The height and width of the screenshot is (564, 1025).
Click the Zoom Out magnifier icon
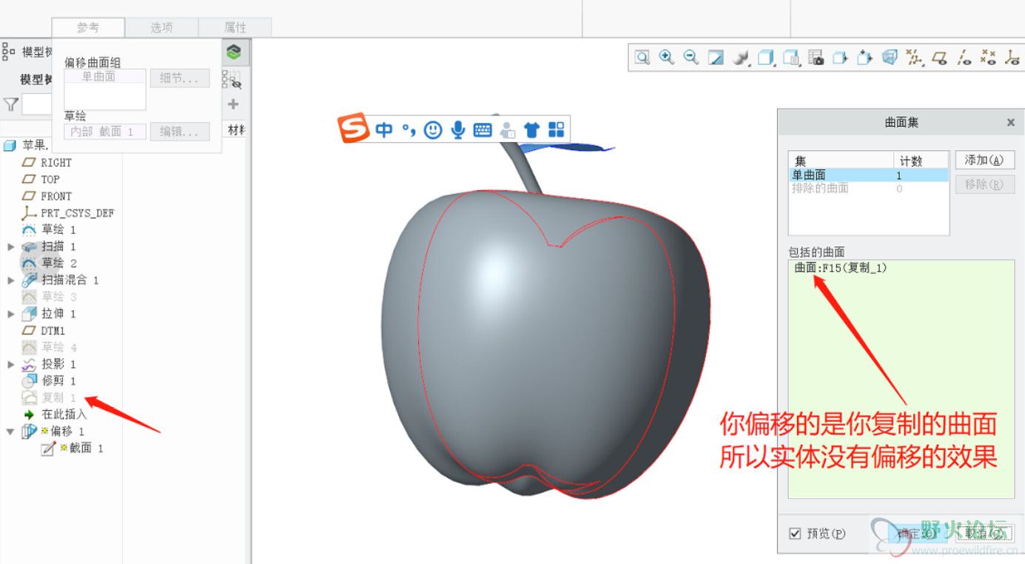691,58
